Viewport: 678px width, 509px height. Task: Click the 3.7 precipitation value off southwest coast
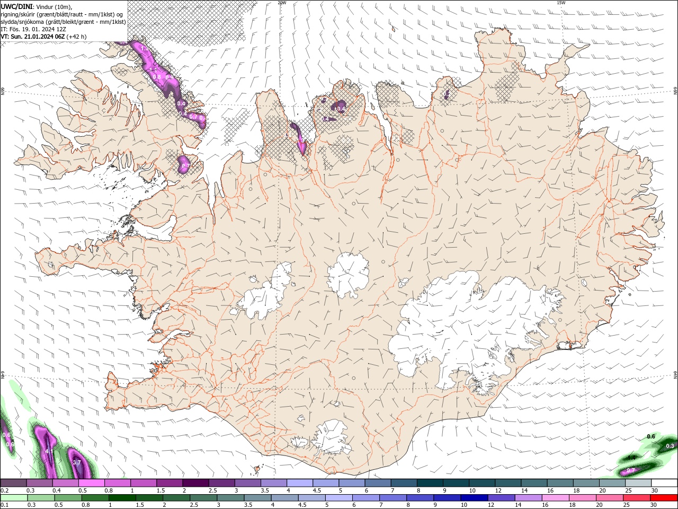click(76, 462)
